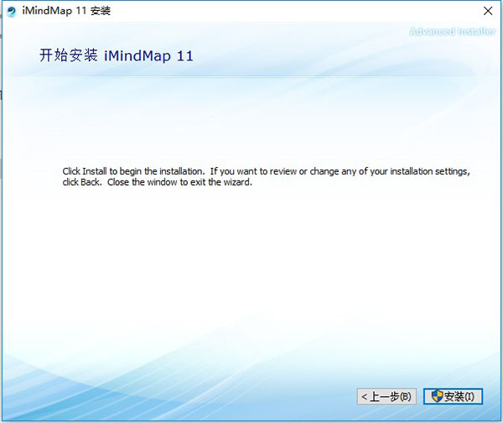
Task: Click the iMindMap logo icon in title bar
Action: pyautogui.click(x=11, y=12)
